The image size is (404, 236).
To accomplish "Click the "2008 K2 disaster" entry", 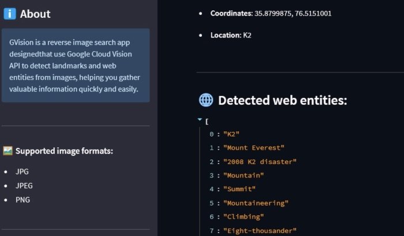I will point(260,162).
